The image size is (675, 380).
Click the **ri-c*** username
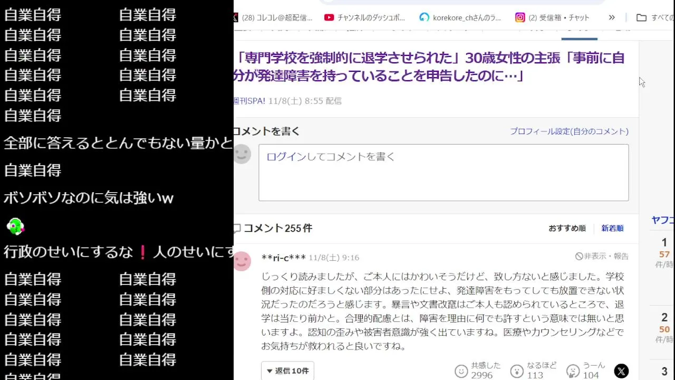pyautogui.click(x=284, y=258)
